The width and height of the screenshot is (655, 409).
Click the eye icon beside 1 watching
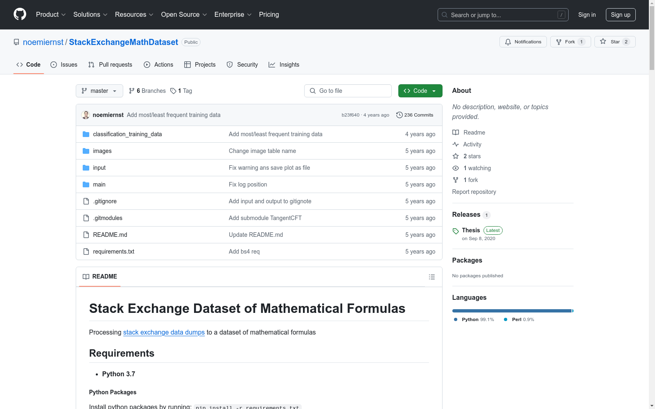coord(456,168)
